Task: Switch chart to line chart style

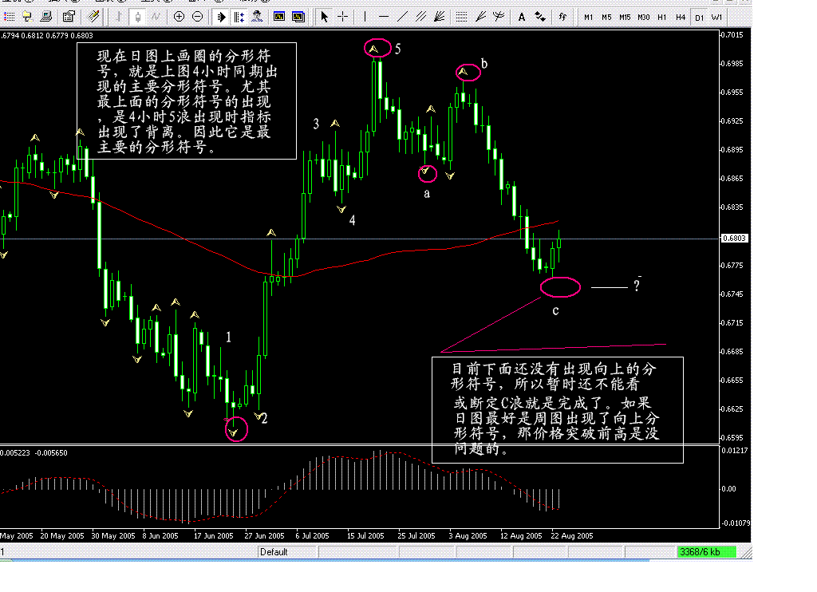Action: click(x=156, y=17)
